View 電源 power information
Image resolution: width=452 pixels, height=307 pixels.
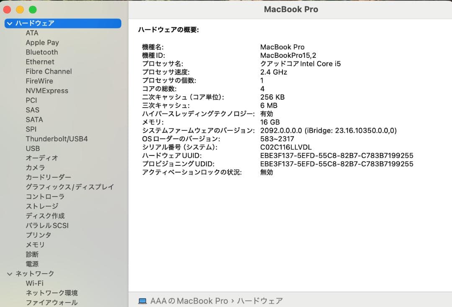pyautogui.click(x=33, y=264)
